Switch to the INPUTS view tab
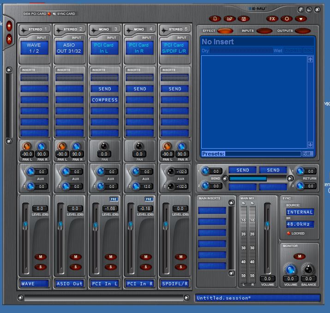Viewport: 330px width, 313px height. 264,31
